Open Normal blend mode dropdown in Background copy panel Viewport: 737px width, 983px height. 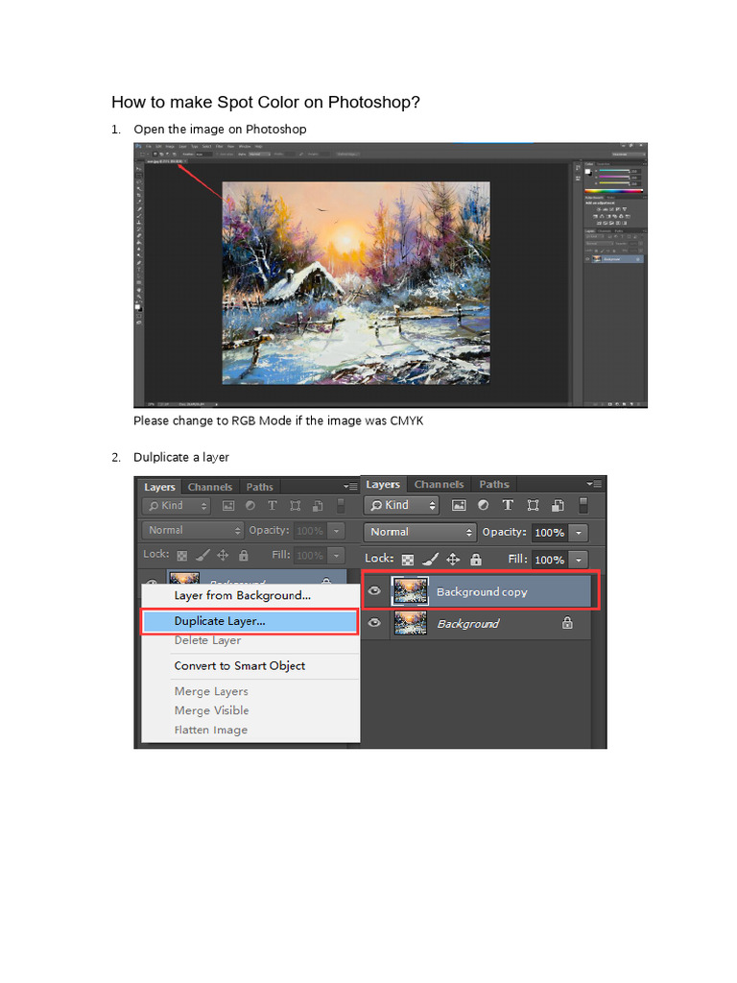click(420, 532)
